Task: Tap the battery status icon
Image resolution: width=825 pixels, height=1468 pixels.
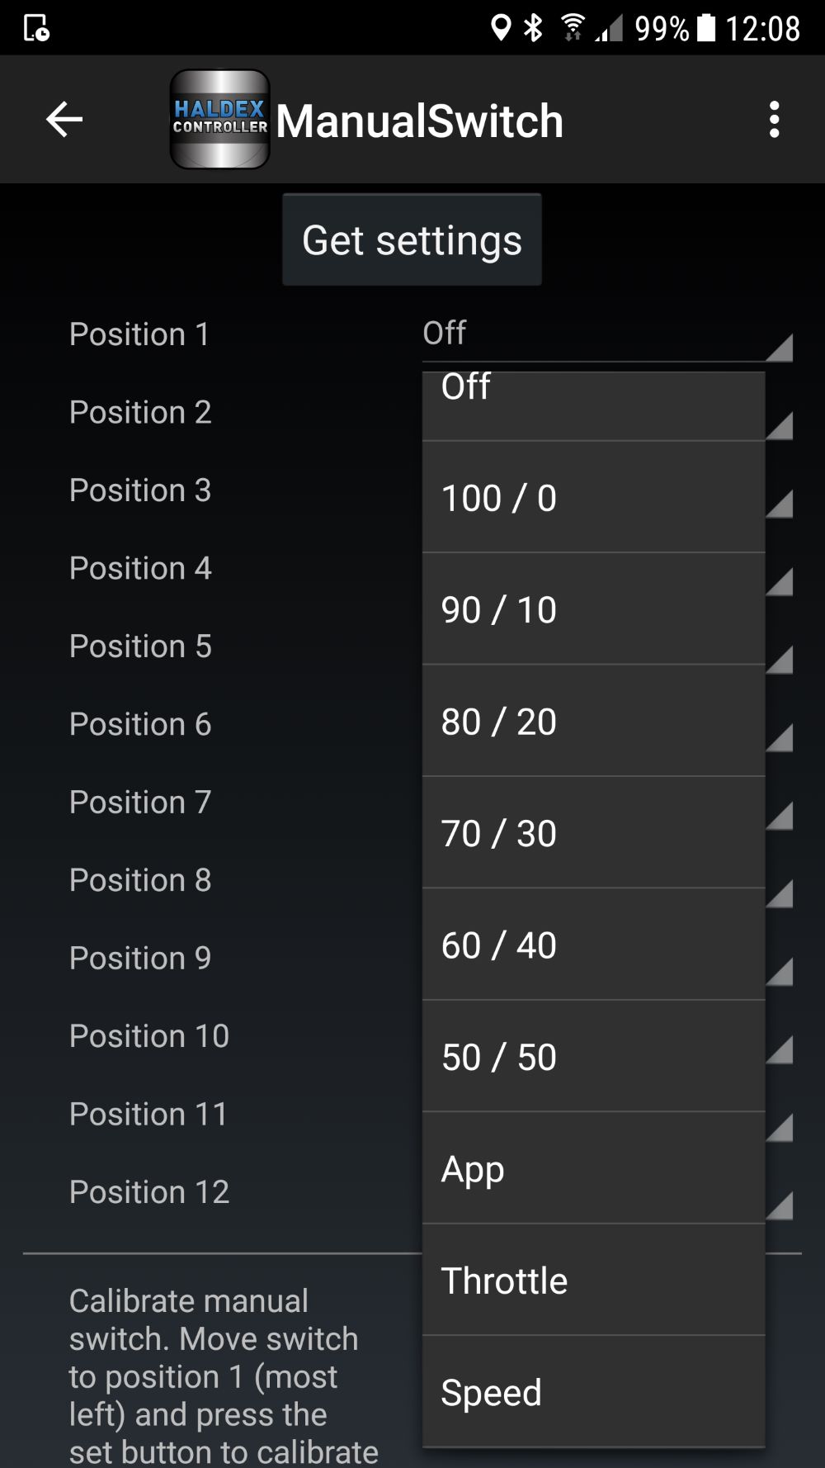Action: (707, 28)
